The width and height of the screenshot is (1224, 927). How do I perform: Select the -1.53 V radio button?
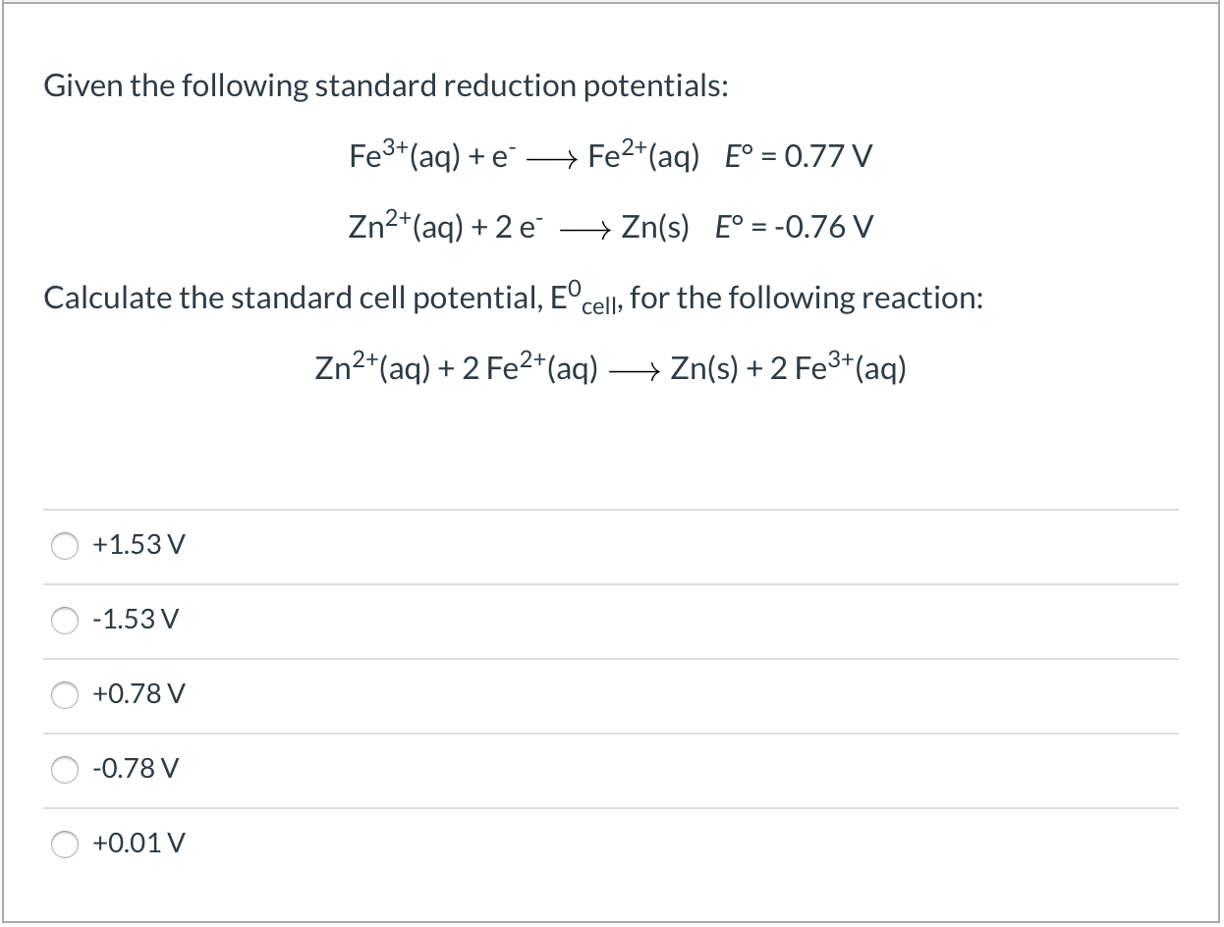(65, 621)
